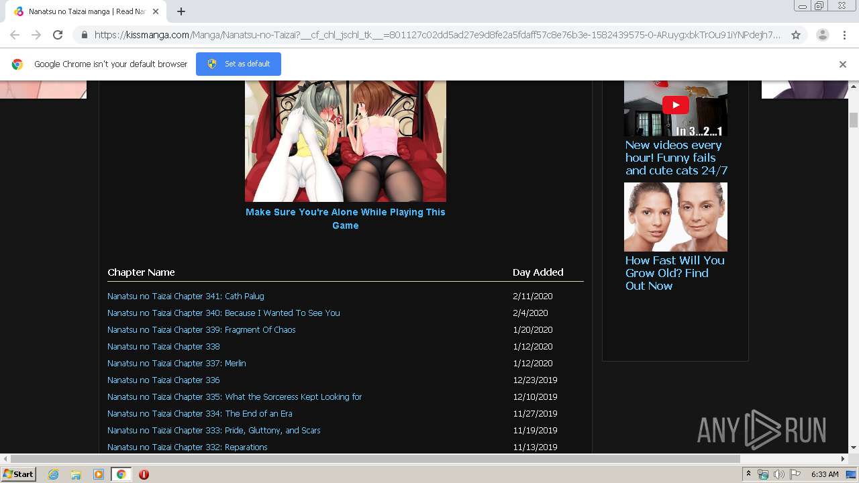
Task: Dismiss the default browser infobar
Action: 843,64
